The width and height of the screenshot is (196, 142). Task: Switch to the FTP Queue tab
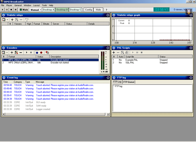[x=129, y=82]
